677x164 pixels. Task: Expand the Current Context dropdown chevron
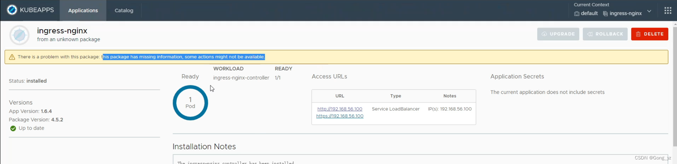[x=649, y=11]
